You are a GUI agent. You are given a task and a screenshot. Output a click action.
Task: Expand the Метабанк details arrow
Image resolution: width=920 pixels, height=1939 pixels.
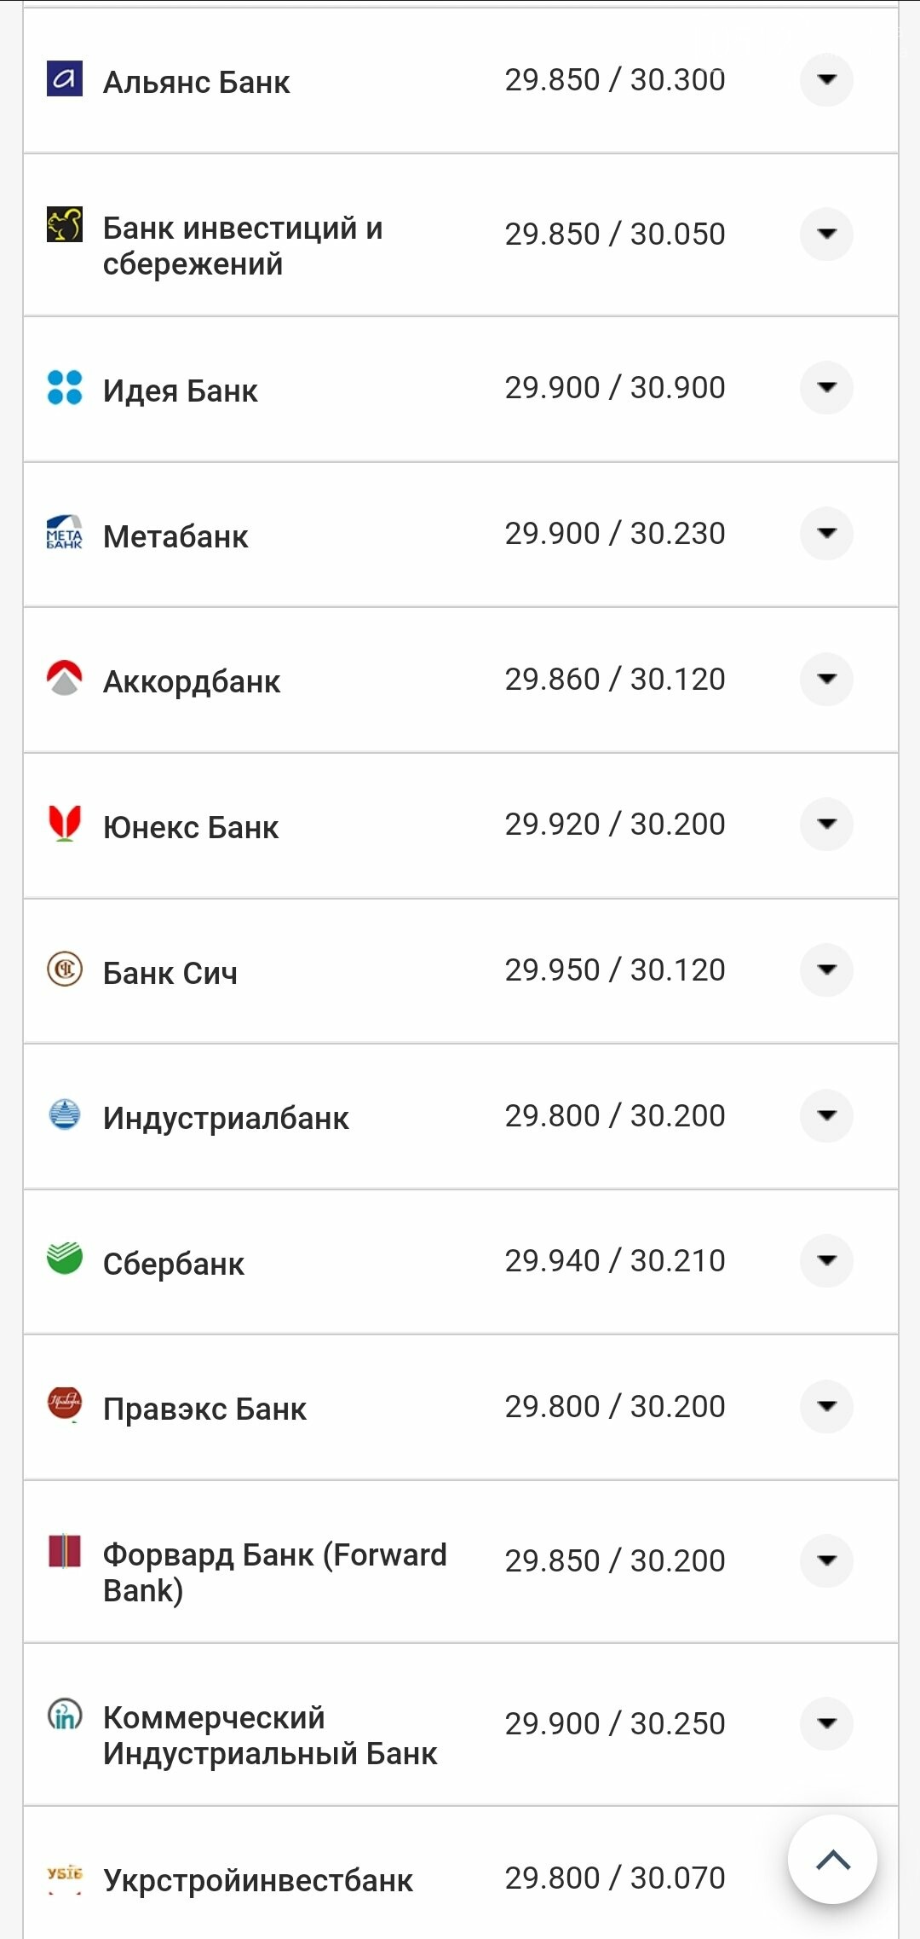[826, 534]
